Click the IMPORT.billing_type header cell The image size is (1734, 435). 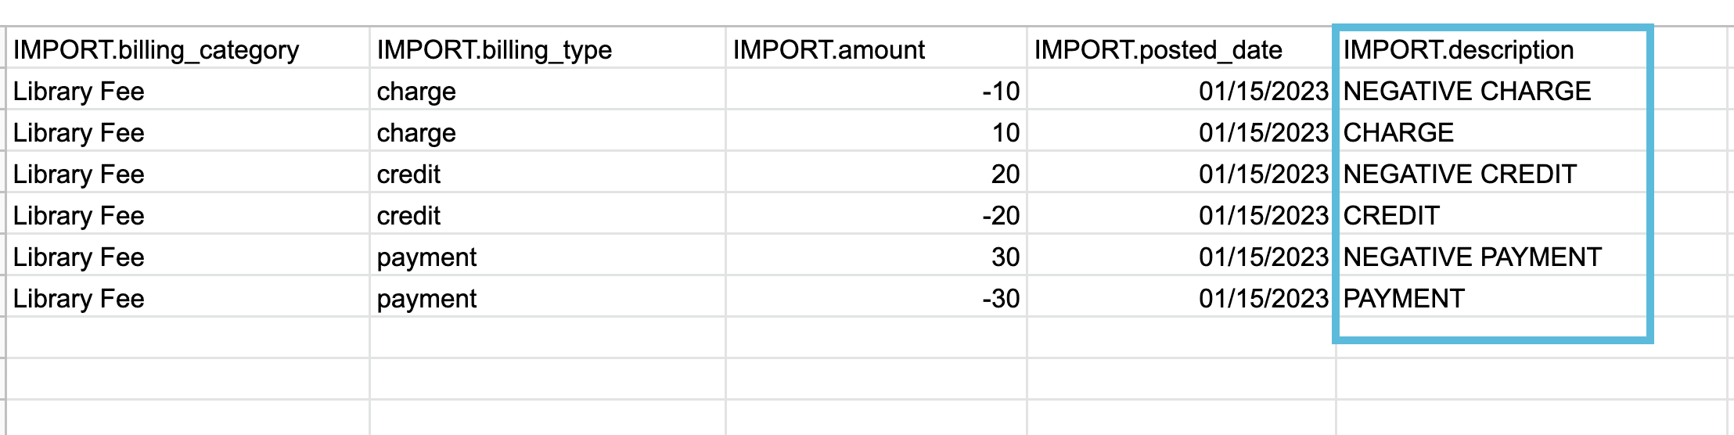[x=548, y=50]
